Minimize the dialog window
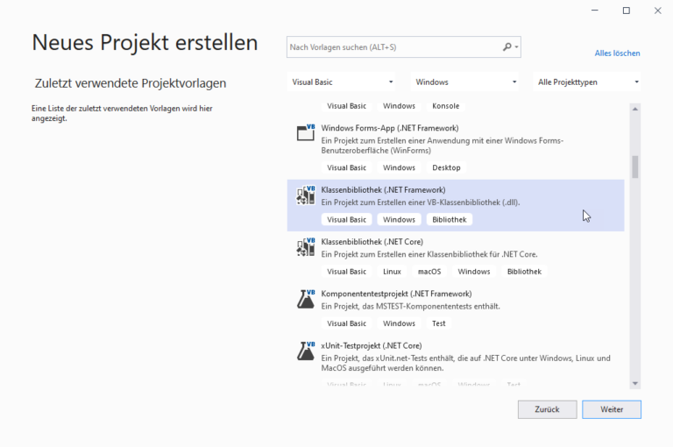The image size is (673, 447). 594,11
